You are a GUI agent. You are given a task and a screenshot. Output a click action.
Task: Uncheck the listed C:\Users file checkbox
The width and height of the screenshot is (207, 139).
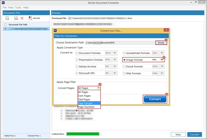click(6, 29)
